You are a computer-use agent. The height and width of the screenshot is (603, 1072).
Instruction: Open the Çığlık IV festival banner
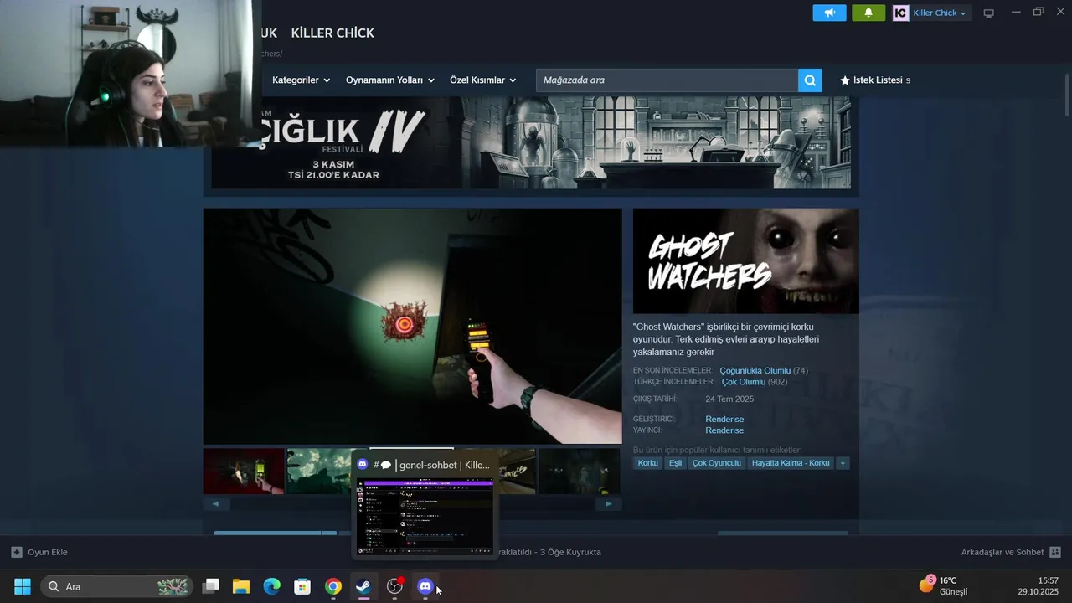(x=531, y=142)
